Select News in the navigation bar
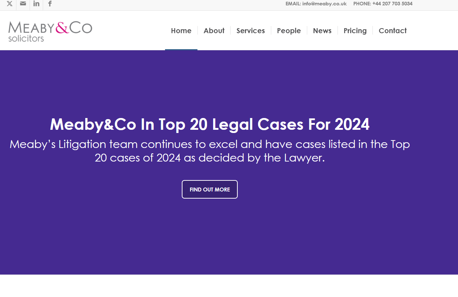The width and height of the screenshot is (458, 297). [322, 31]
